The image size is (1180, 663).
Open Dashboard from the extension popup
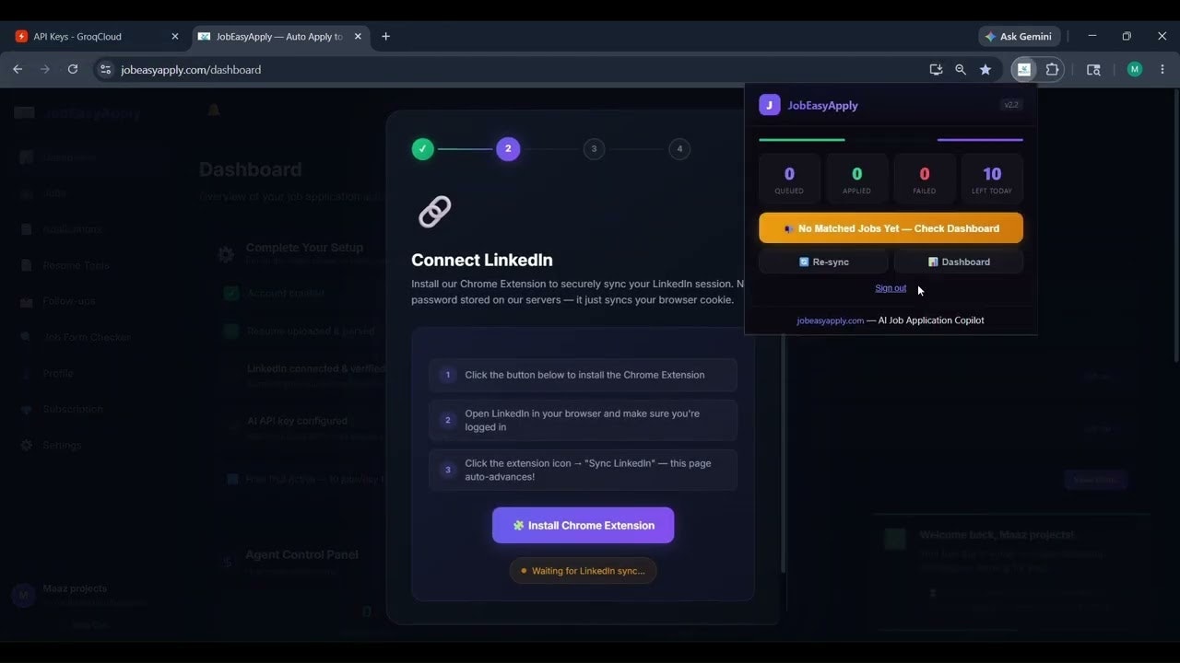click(x=959, y=262)
